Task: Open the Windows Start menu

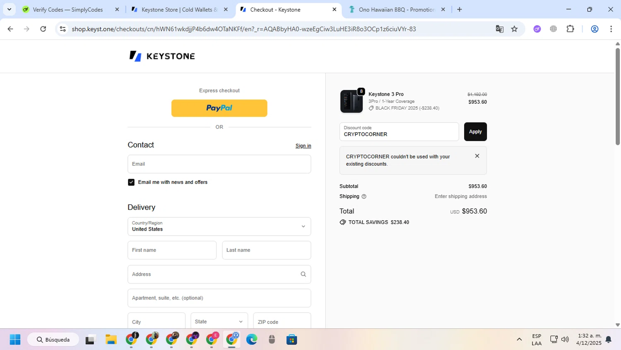Action: [x=15, y=340]
